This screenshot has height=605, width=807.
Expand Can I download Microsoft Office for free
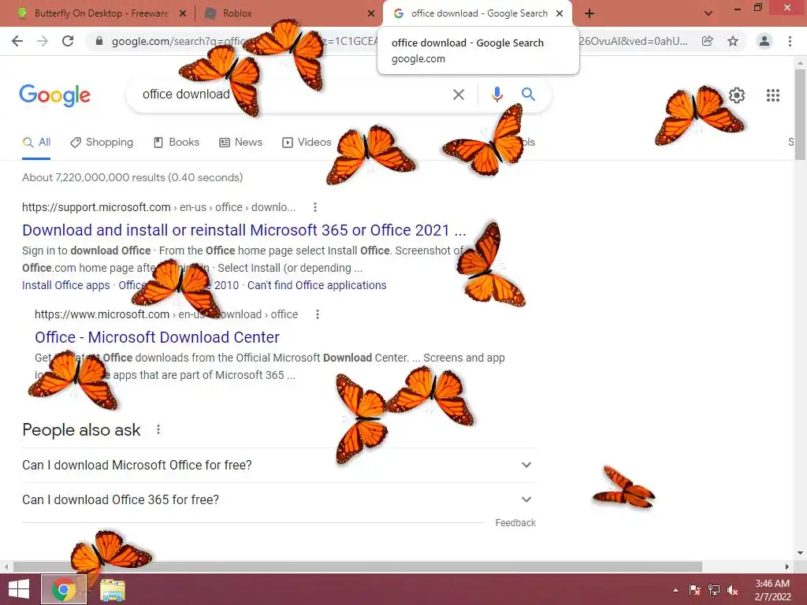coord(279,465)
